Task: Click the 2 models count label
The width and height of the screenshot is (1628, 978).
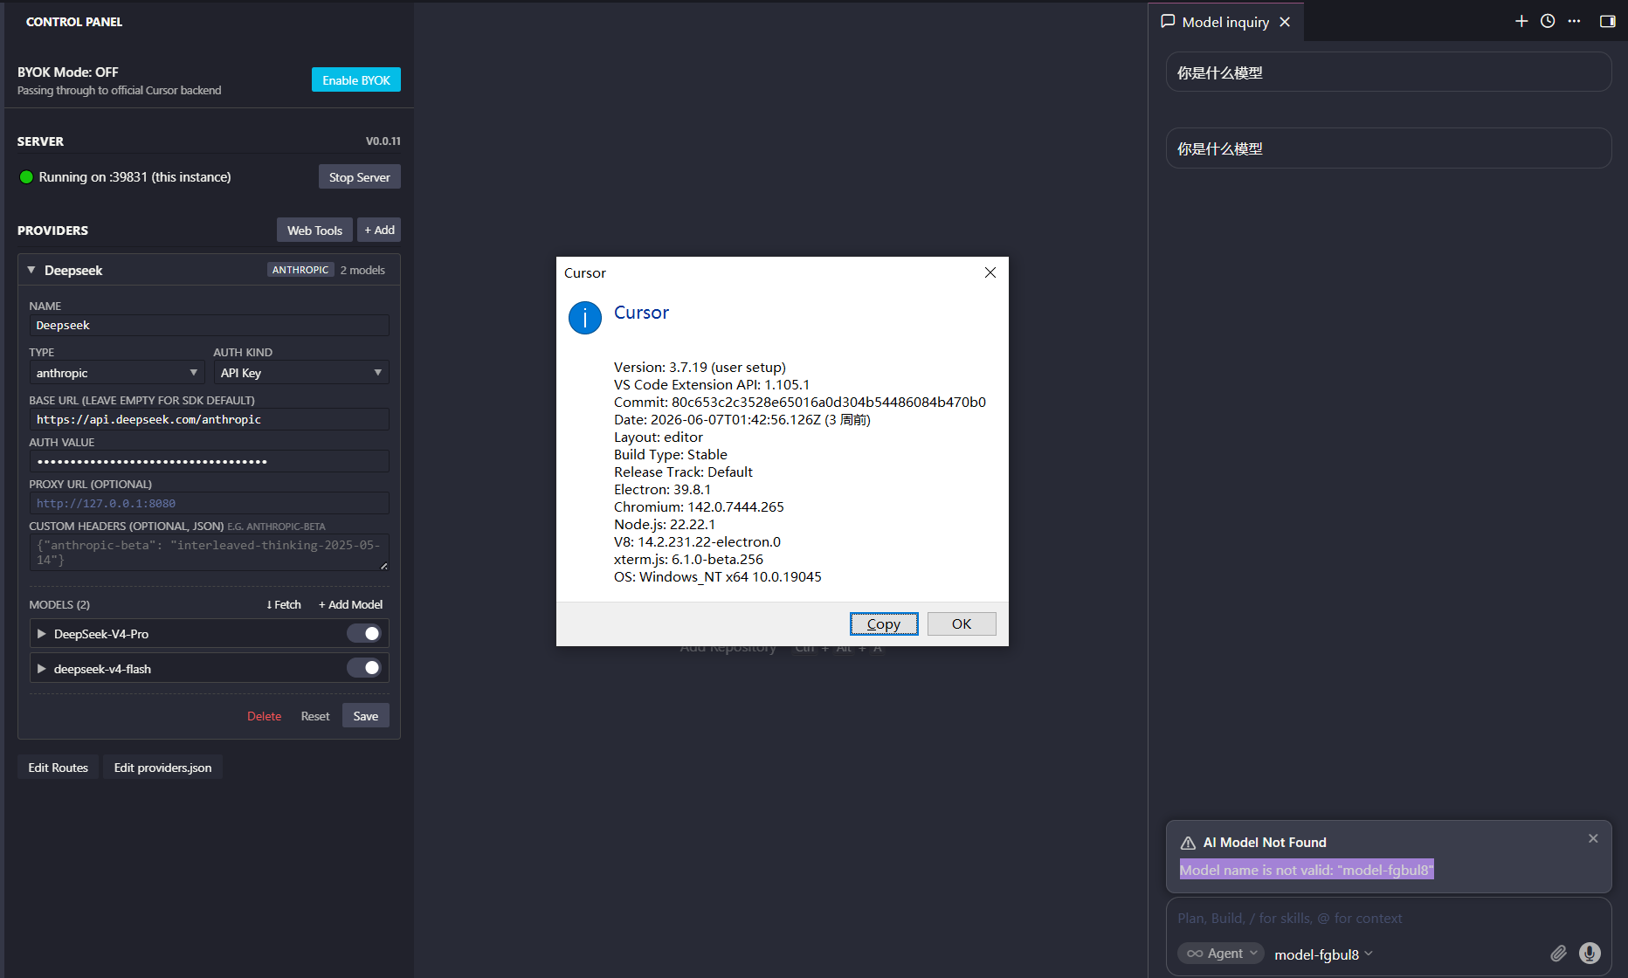Action: [x=362, y=271]
